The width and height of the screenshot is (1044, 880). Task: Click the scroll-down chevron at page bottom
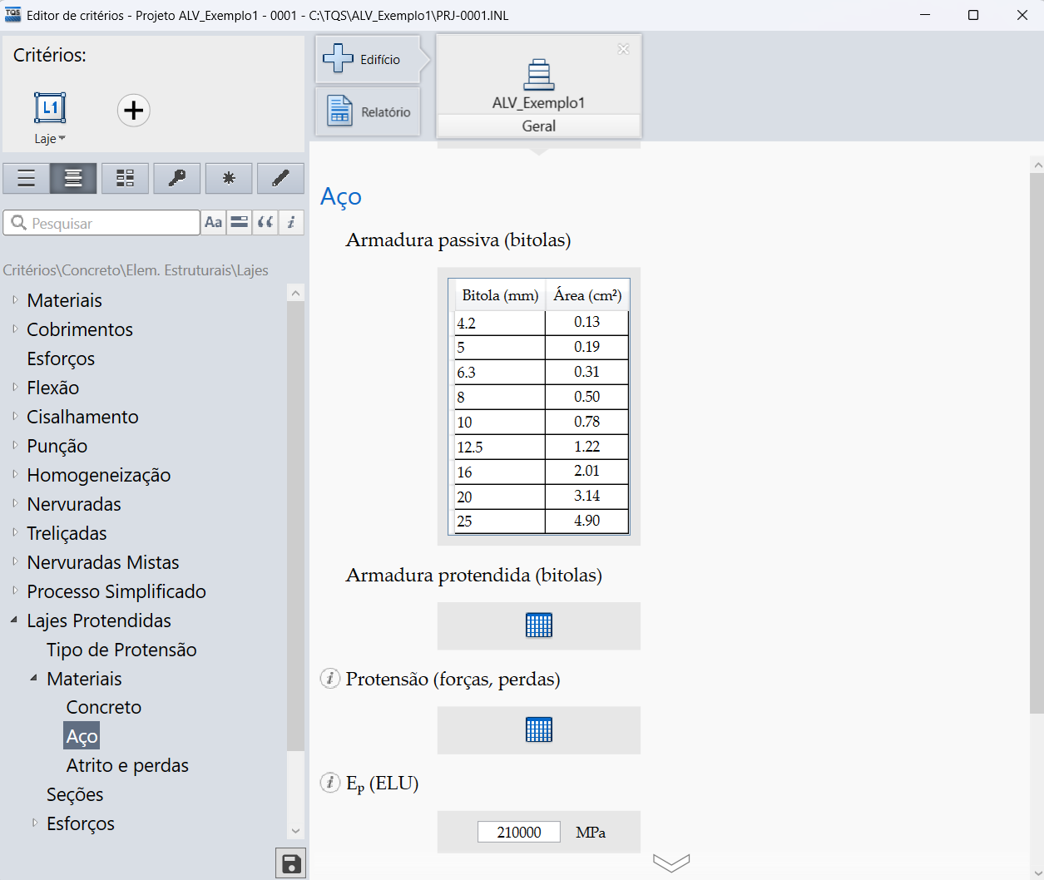point(671,863)
